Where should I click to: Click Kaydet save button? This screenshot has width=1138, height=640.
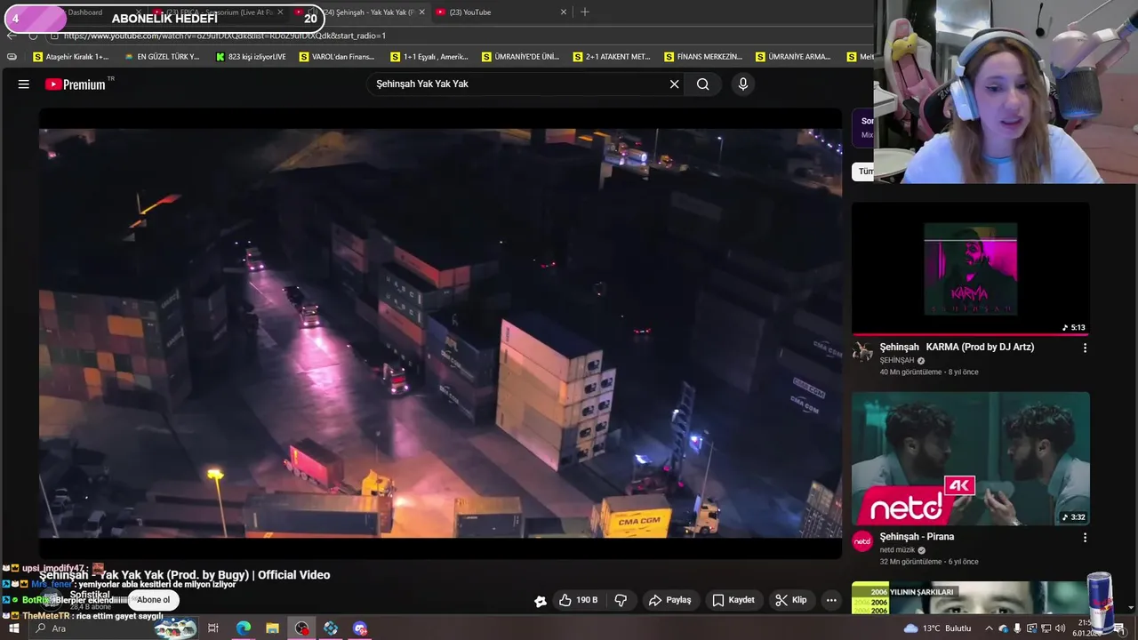733,600
